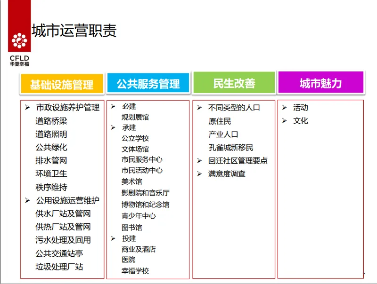Click the purple 城市魅力 header box
The height and width of the screenshot is (284, 377).
tap(321, 82)
